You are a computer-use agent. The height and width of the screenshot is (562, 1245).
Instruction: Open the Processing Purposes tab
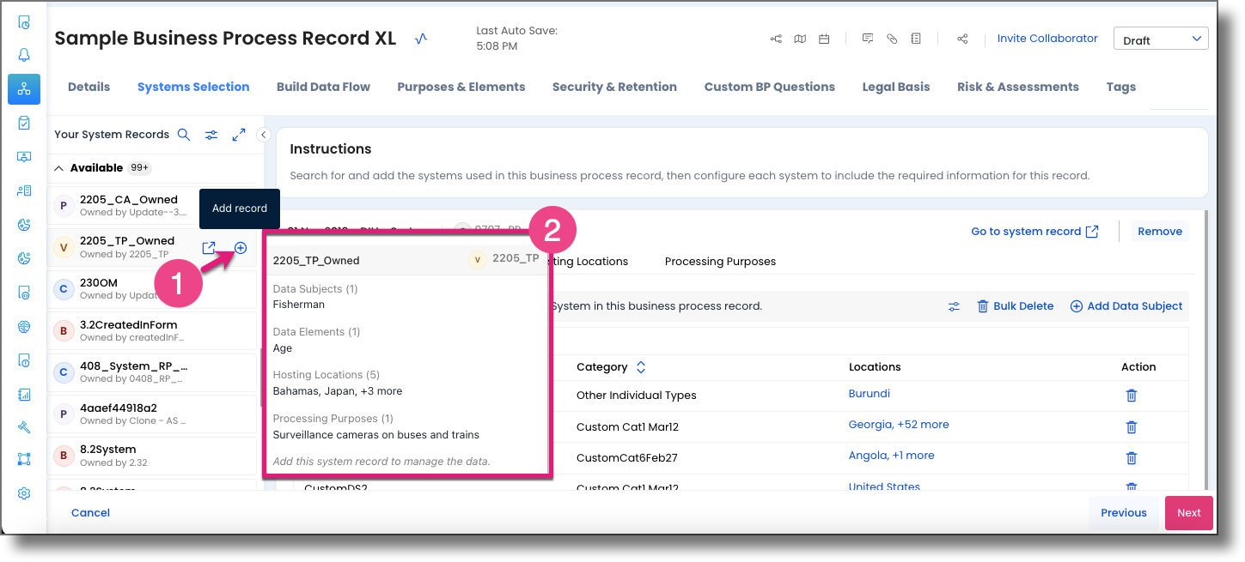(x=720, y=261)
